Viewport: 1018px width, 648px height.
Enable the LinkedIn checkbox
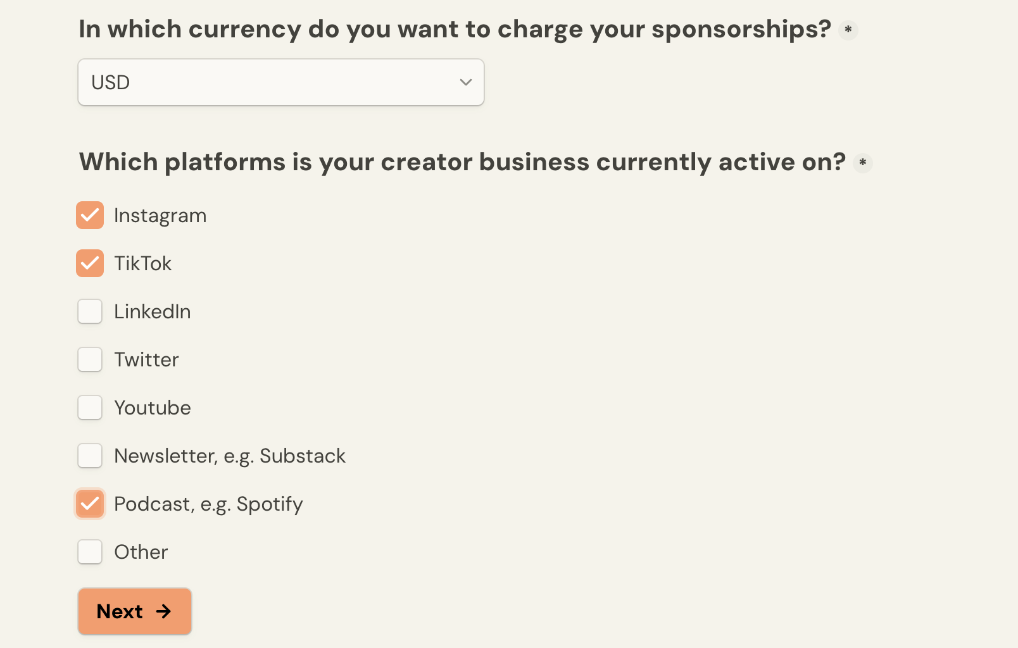[90, 311]
